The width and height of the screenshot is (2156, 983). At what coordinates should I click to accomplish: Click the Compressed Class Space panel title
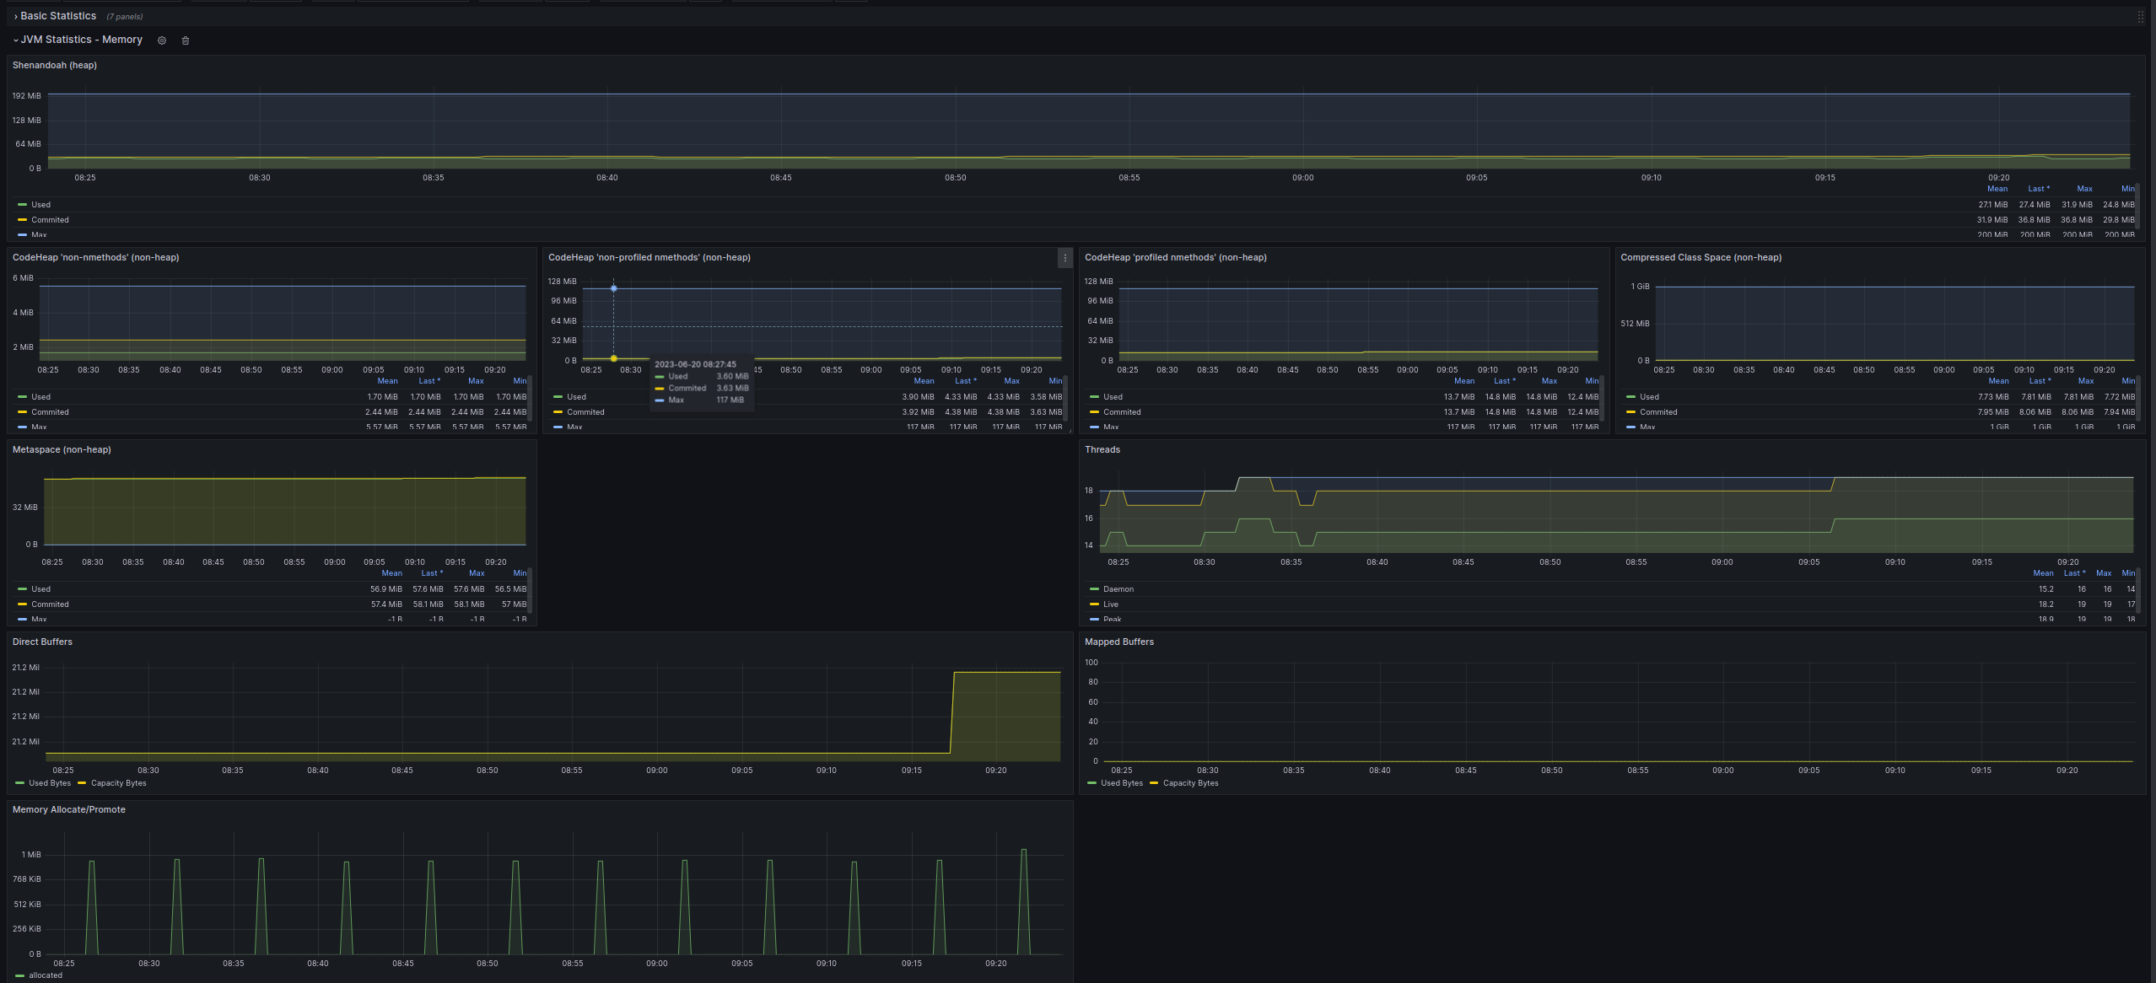click(x=1701, y=258)
